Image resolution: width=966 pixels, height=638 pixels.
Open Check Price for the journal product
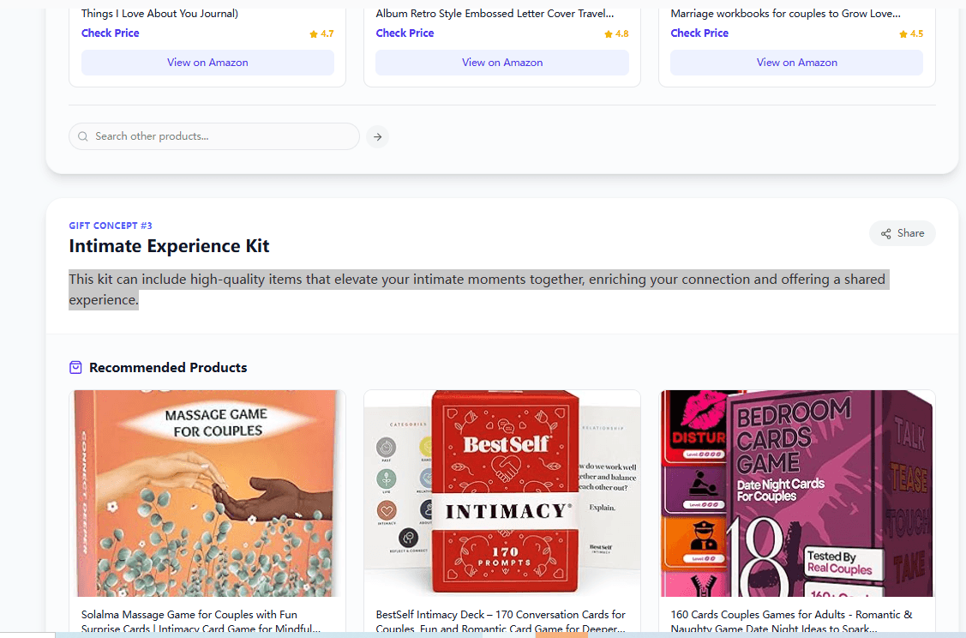(110, 33)
